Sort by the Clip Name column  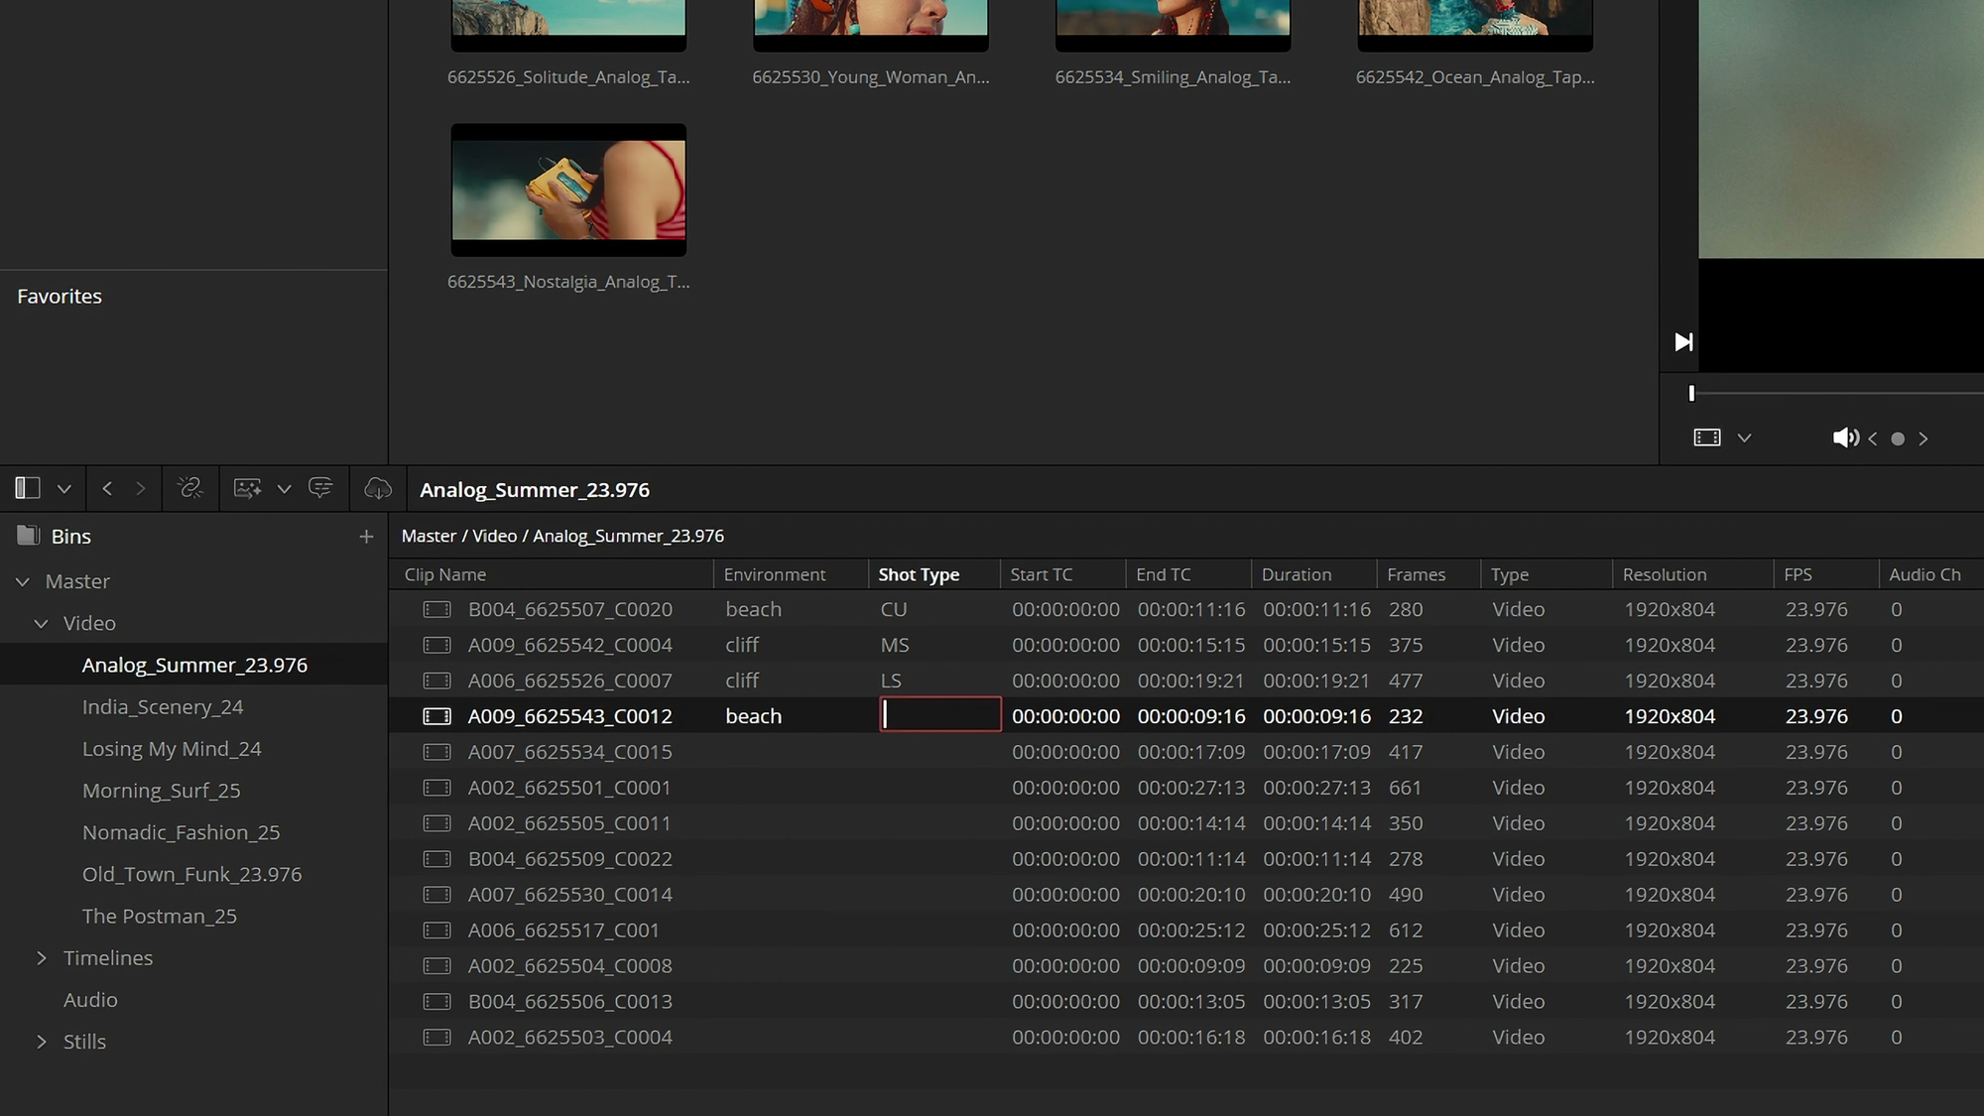pos(445,574)
